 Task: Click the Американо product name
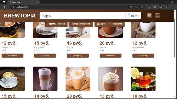[138, 48]
